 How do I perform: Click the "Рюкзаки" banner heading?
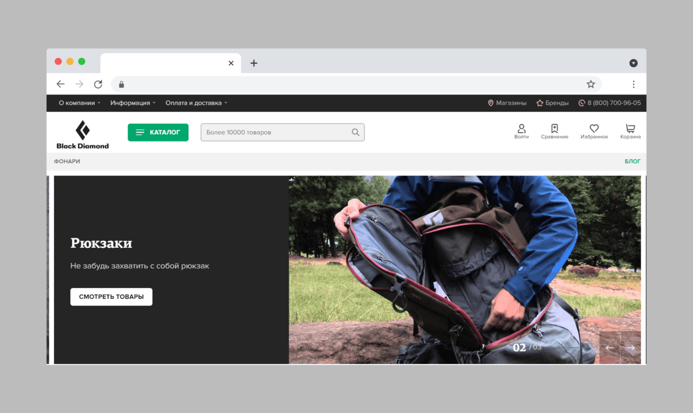(101, 243)
